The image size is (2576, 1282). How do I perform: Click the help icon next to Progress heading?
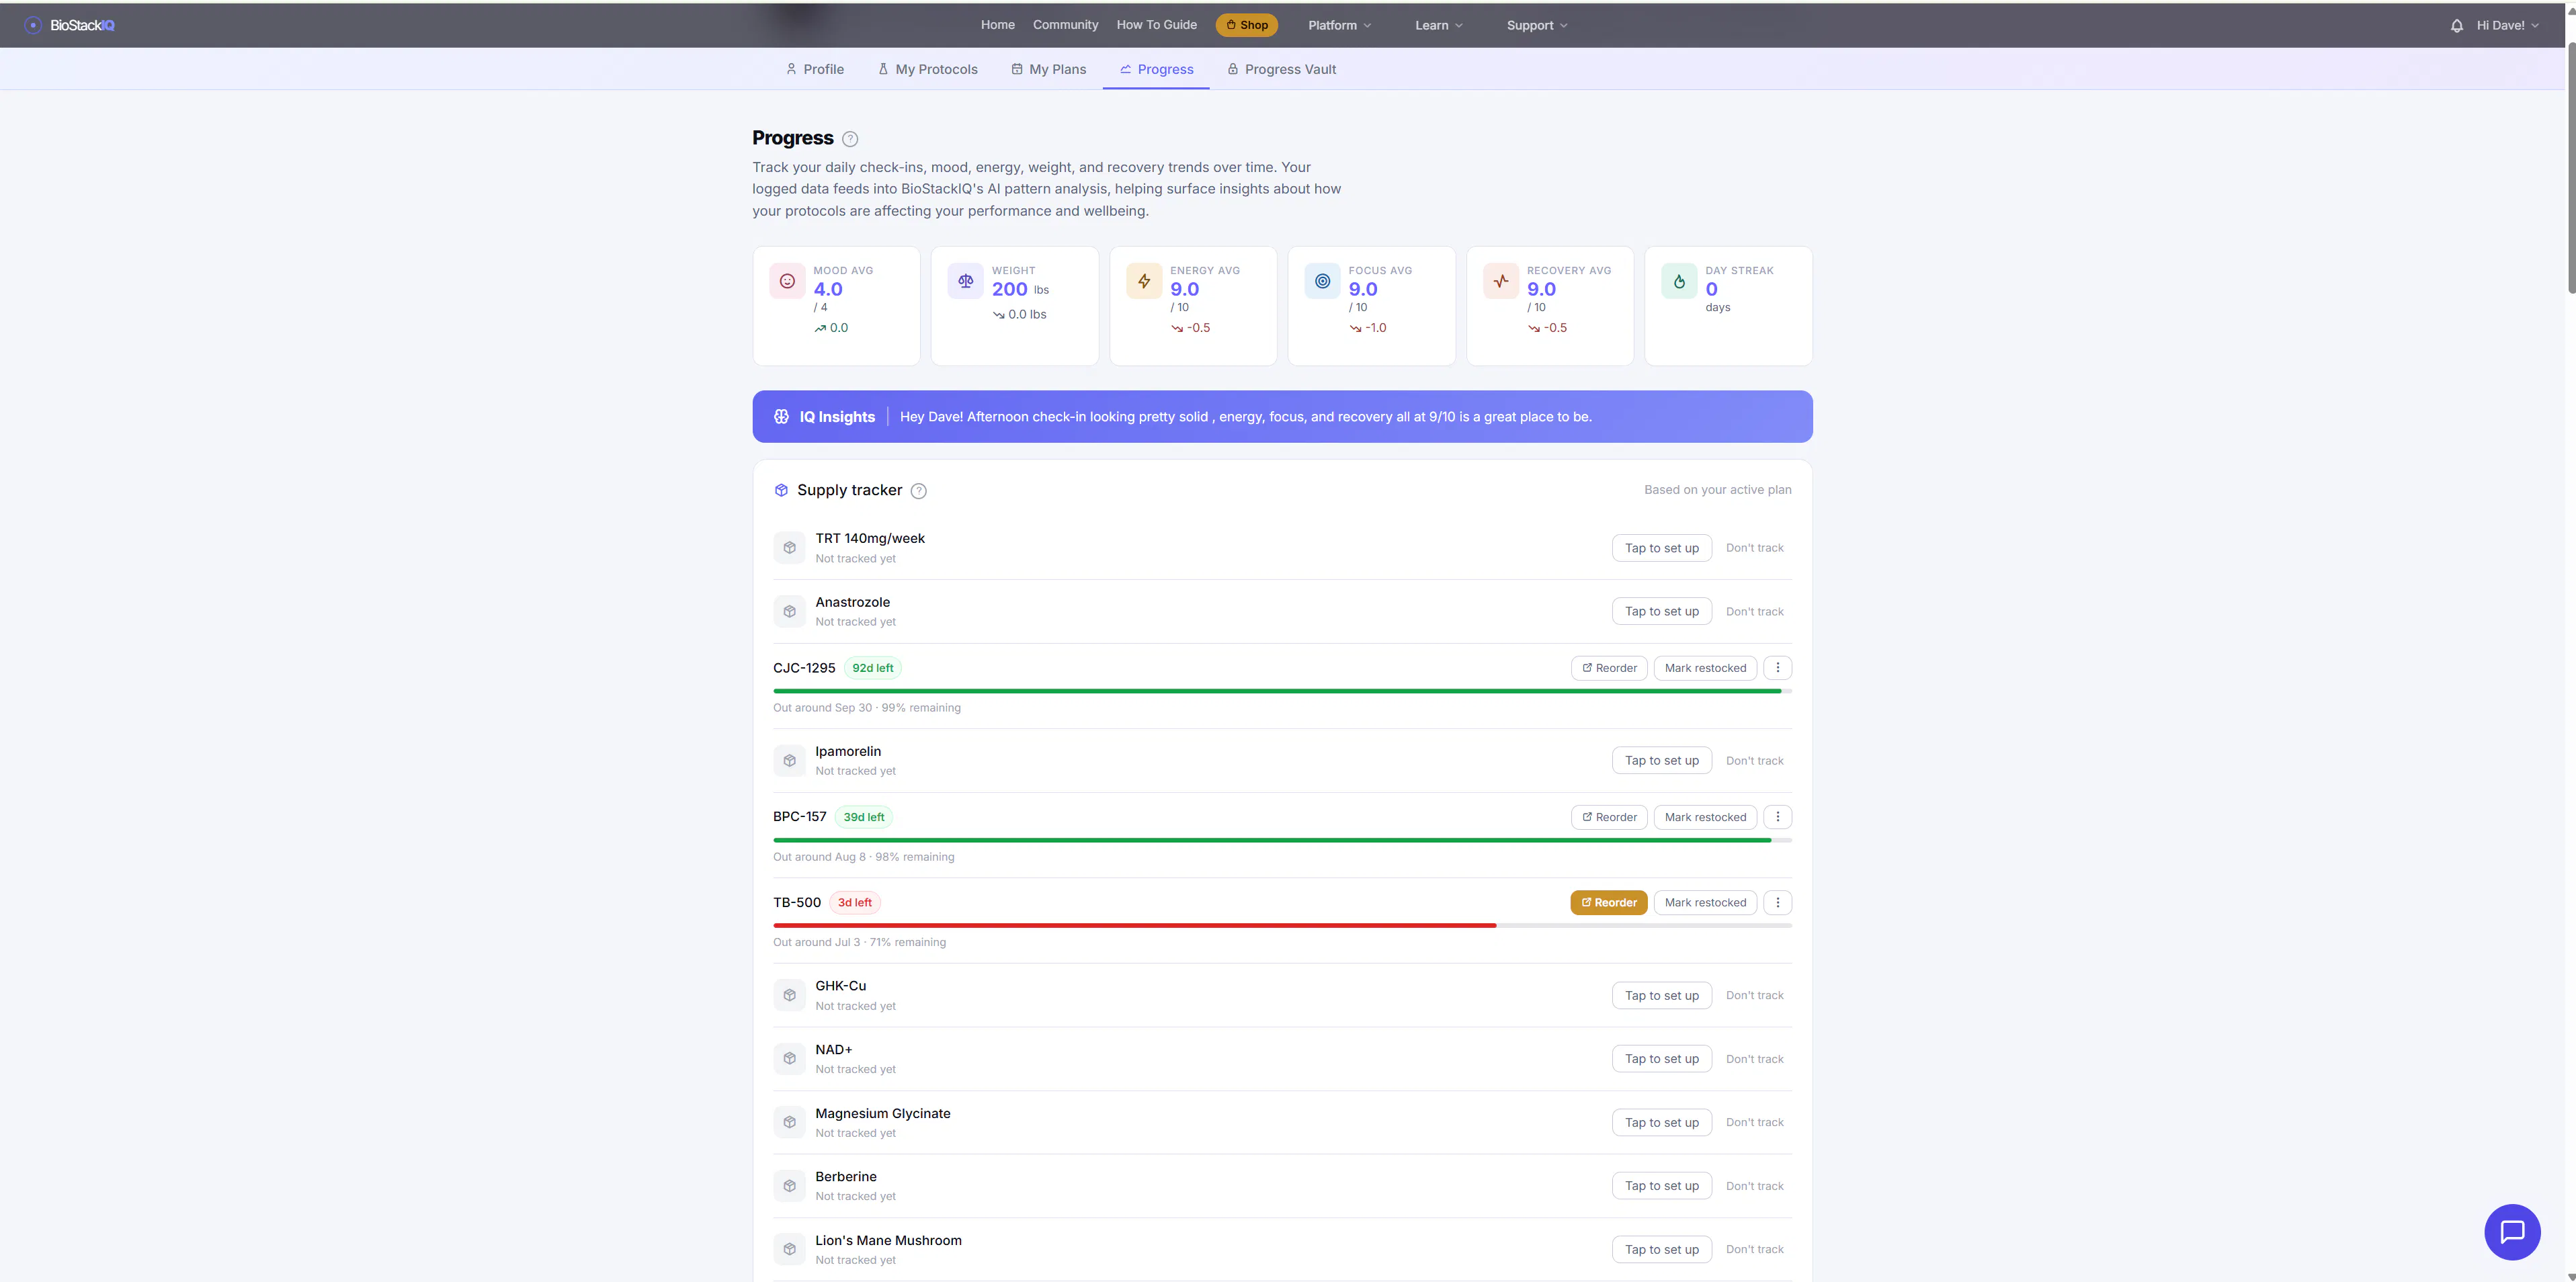pyautogui.click(x=850, y=139)
